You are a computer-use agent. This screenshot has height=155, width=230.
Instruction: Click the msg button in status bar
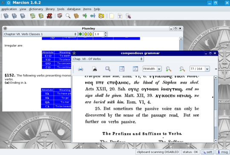pyautogui.click(x=223, y=152)
